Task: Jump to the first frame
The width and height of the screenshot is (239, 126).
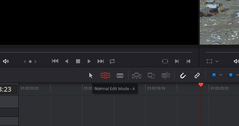Action: point(55,61)
